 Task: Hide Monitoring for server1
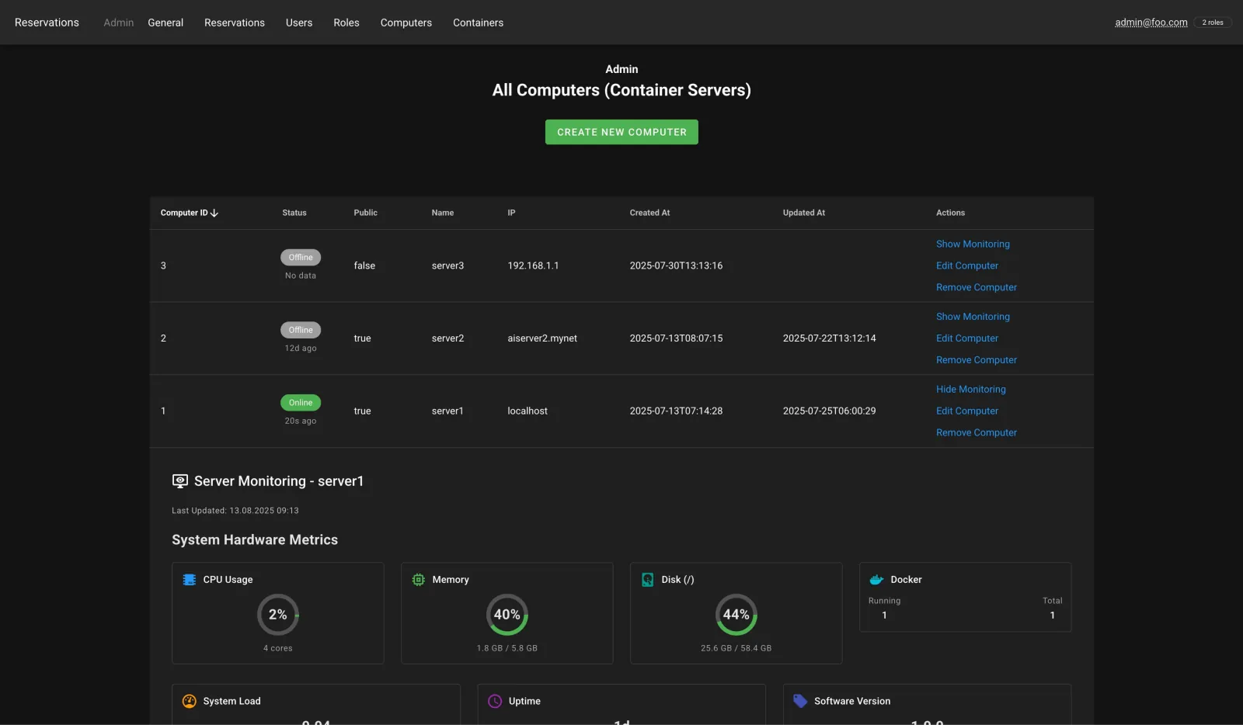tap(971, 390)
